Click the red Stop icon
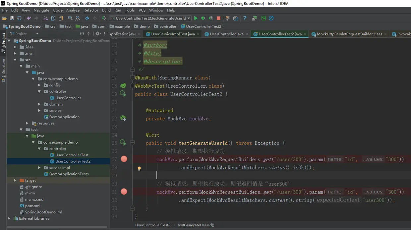 [x=218, y=18]
